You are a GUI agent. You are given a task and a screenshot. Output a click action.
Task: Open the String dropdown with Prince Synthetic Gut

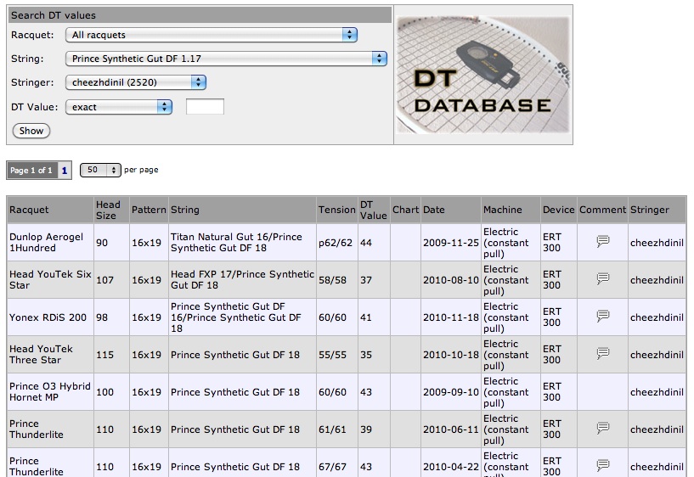(226, 59)
